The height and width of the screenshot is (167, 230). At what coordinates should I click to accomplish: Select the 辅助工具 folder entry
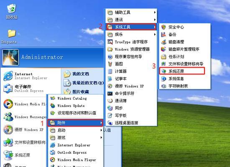coord(131,12)
